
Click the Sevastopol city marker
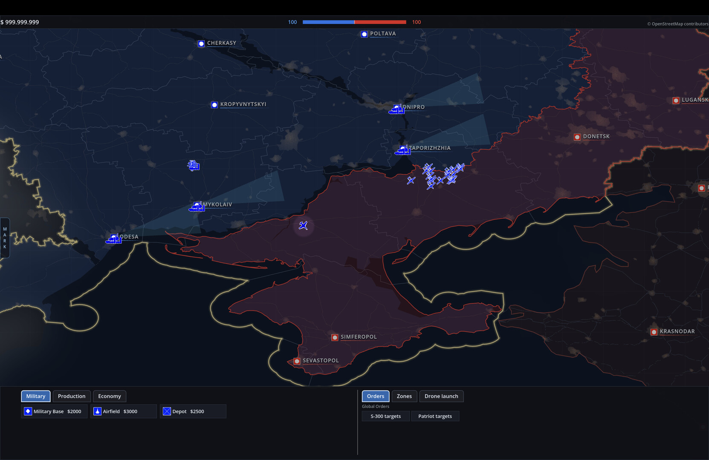coord(297,361)
